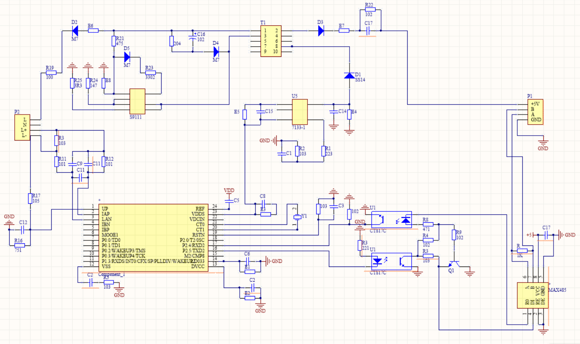This screenshot has width=580, height=344.
Task: Select the D5 diode symbol
Action: coord(128,56)
